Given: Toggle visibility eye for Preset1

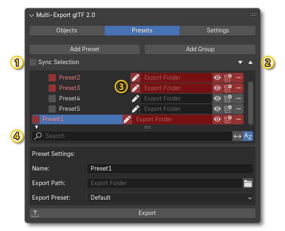Looking at the screenshot, I should coord(217,120).
